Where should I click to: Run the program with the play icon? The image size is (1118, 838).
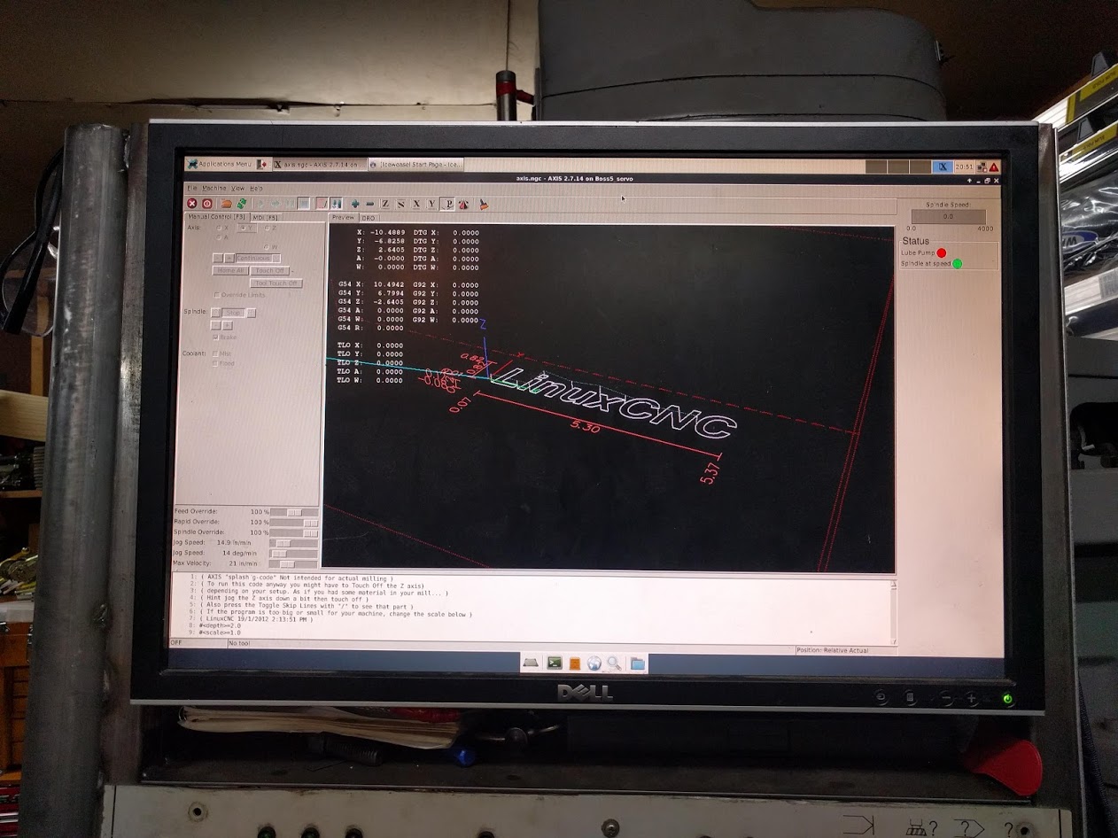tap(261, 204)
